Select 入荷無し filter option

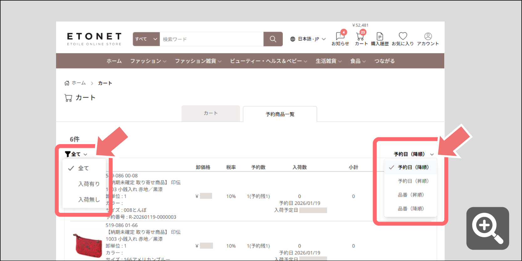coord(89,200)
